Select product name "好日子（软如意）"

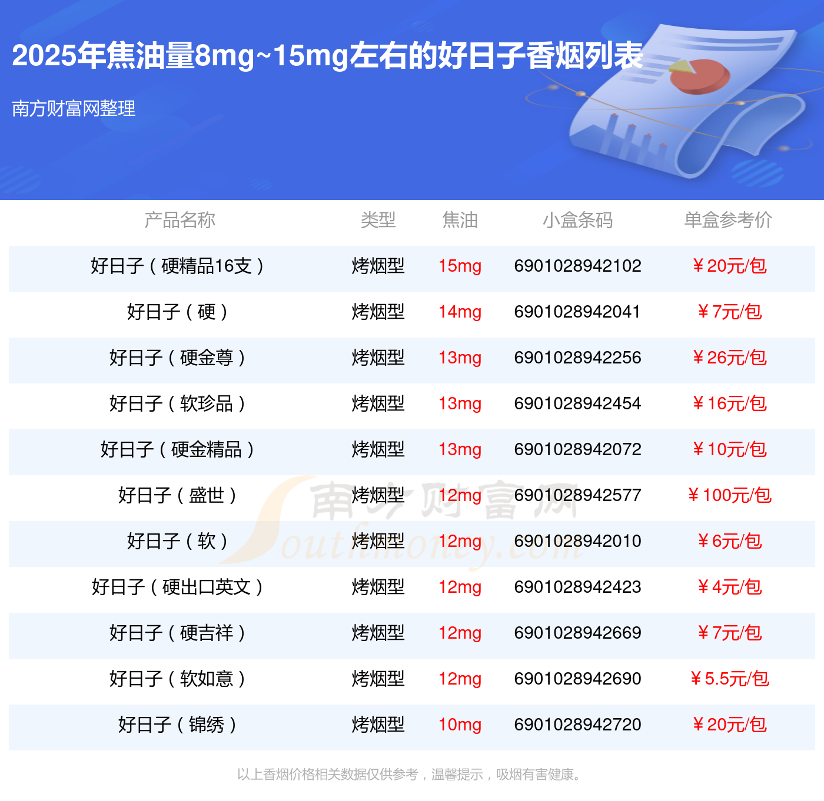177,679
